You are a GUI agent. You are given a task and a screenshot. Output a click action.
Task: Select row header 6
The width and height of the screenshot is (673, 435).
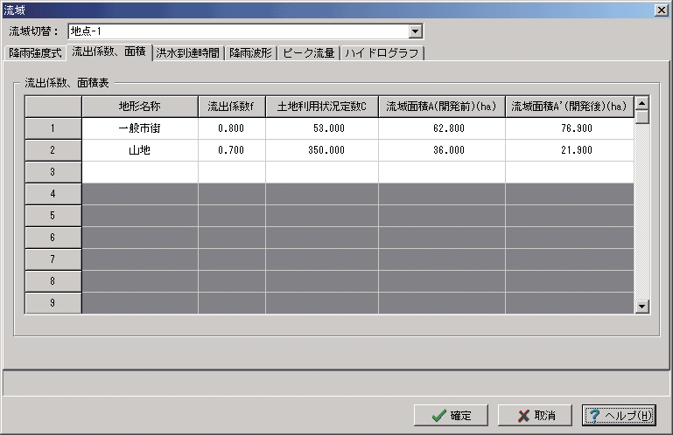pos(53,238)
